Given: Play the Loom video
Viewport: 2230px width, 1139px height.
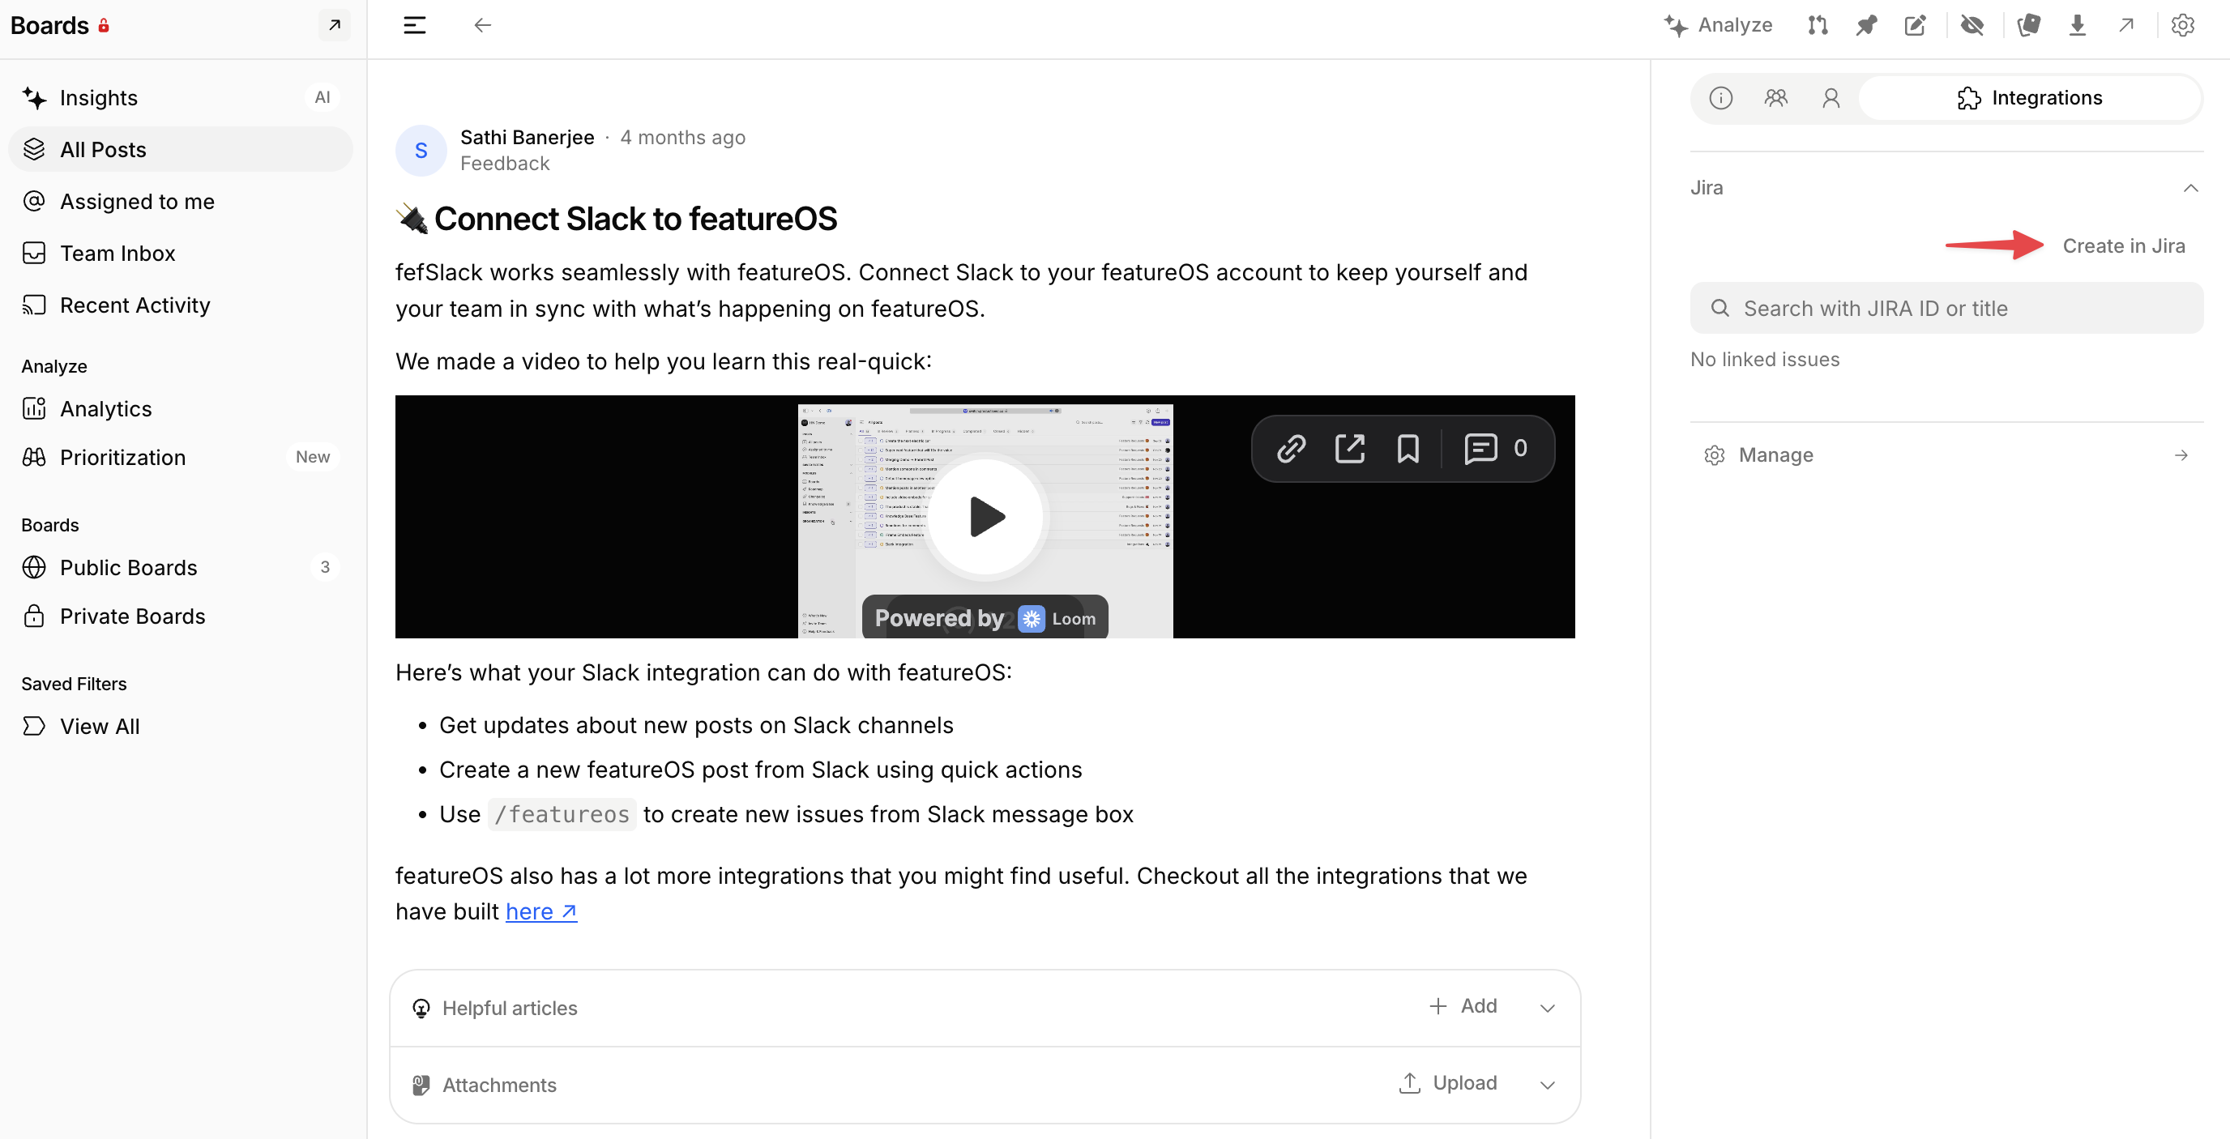Looking at the screenshot, I should (985, 517).
